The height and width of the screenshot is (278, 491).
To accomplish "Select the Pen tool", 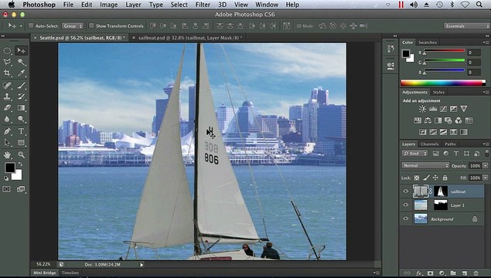I will (7, 131).
